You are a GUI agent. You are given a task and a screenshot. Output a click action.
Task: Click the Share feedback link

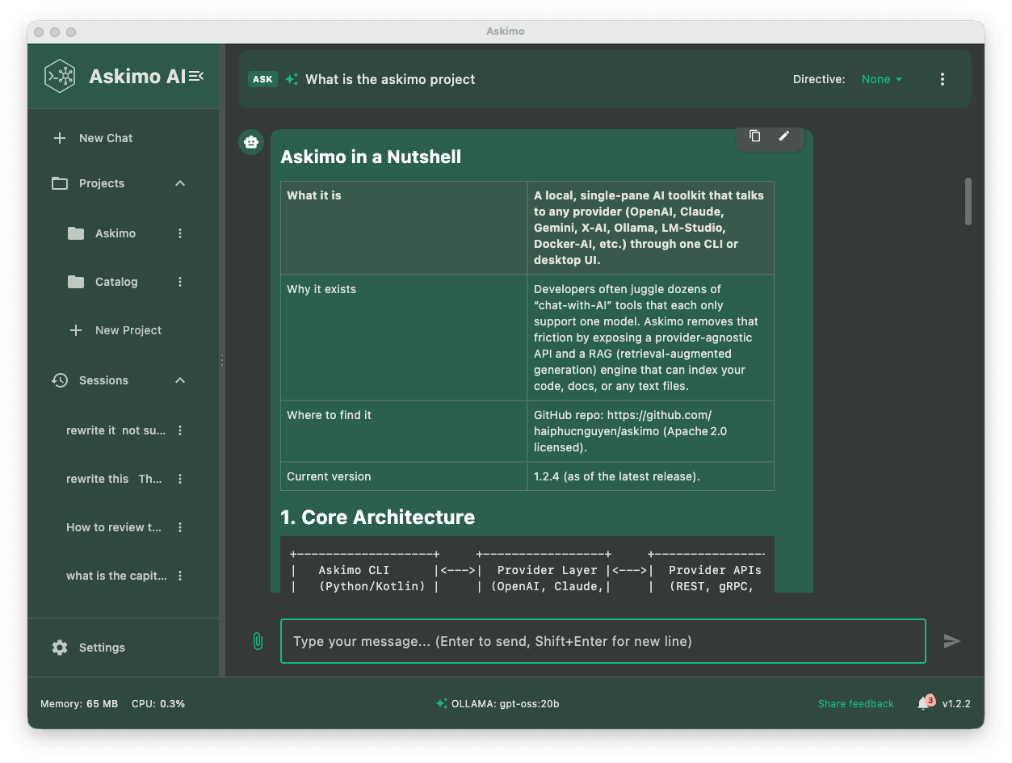[x=855, y=703]
